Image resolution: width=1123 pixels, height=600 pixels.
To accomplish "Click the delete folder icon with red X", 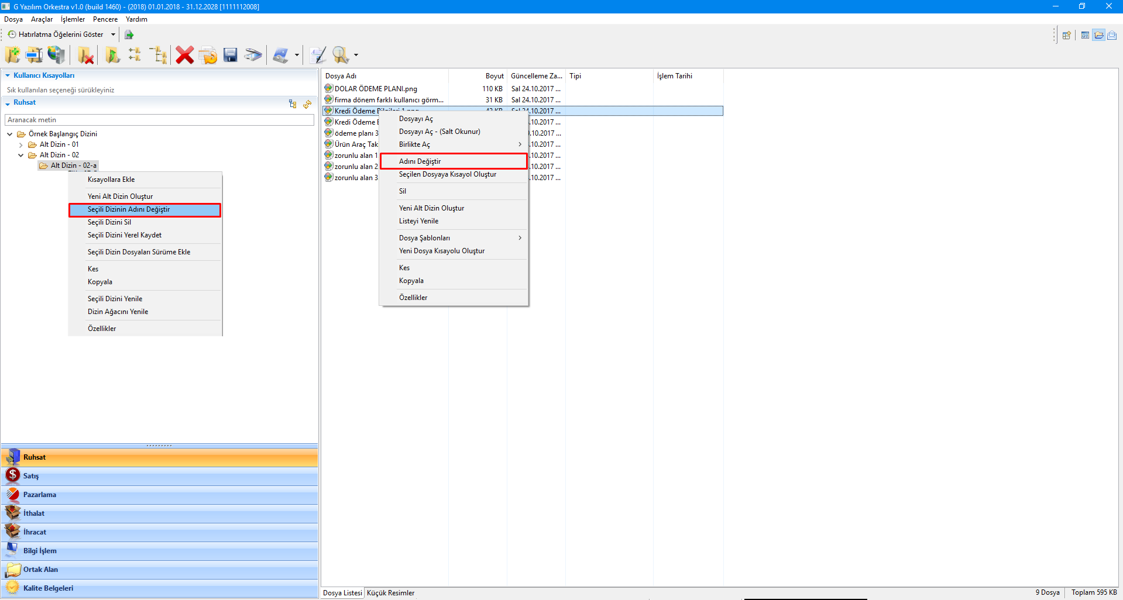I will pyautogui.click(x=86, y=56).
